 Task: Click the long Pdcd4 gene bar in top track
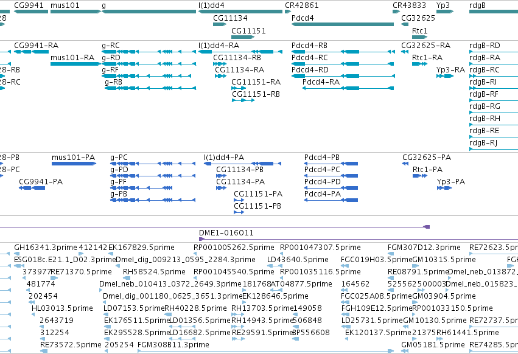343,24
